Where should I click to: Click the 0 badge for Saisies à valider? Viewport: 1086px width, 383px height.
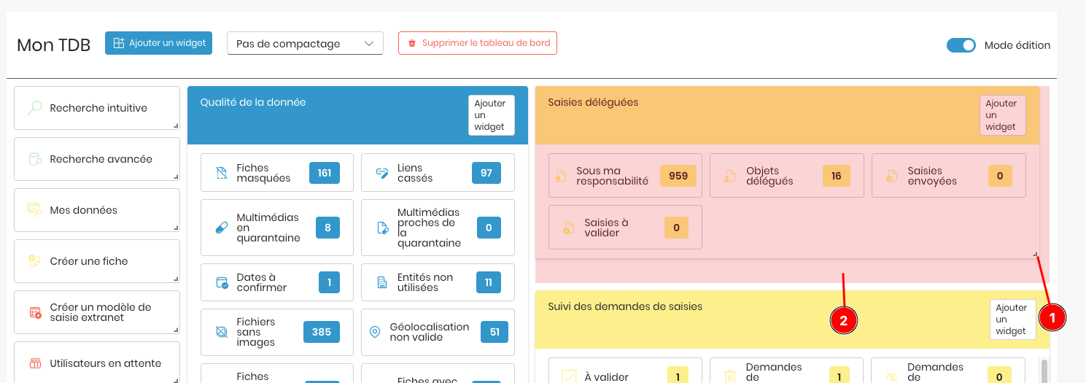[x=676, y=228]
